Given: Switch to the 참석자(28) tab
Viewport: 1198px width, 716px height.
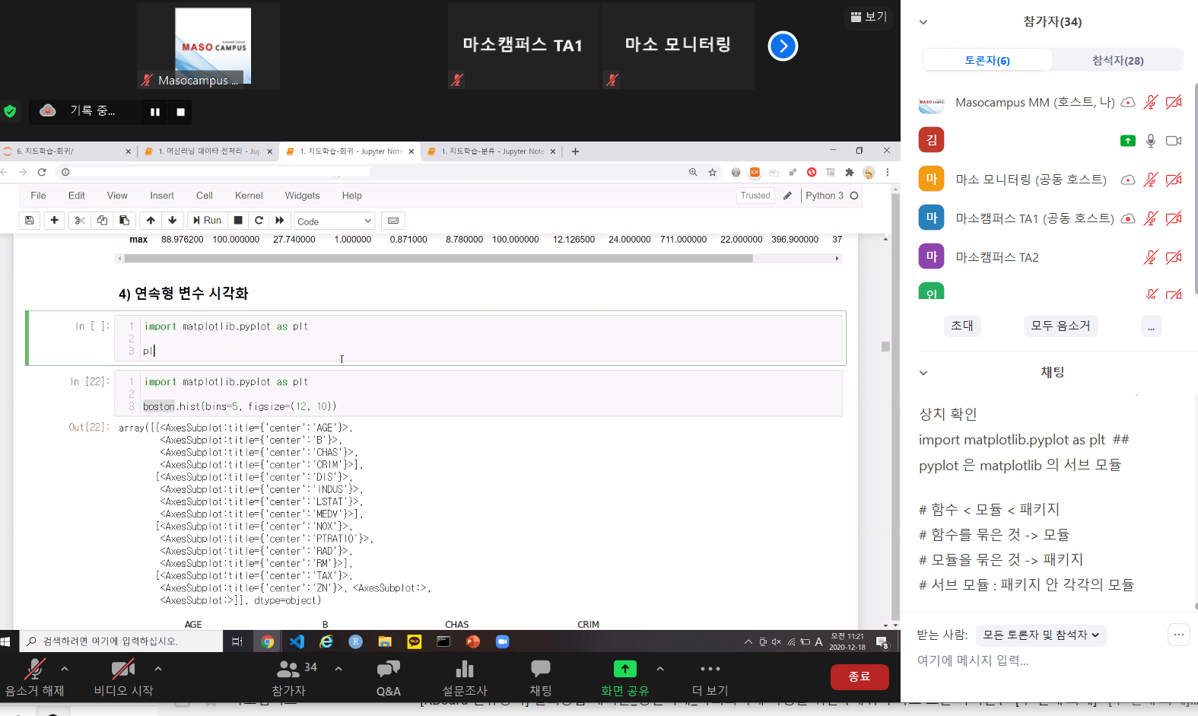Looking at the screenshot, I should (1117, 60).
